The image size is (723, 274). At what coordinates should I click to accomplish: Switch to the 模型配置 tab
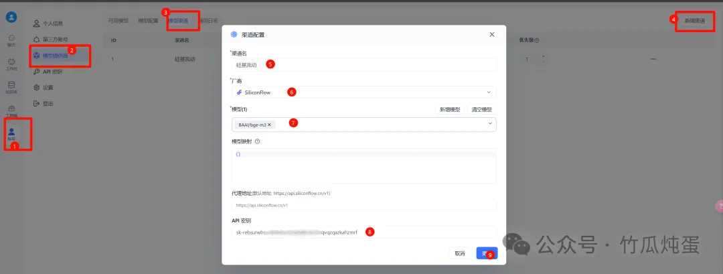click(148, 21)
